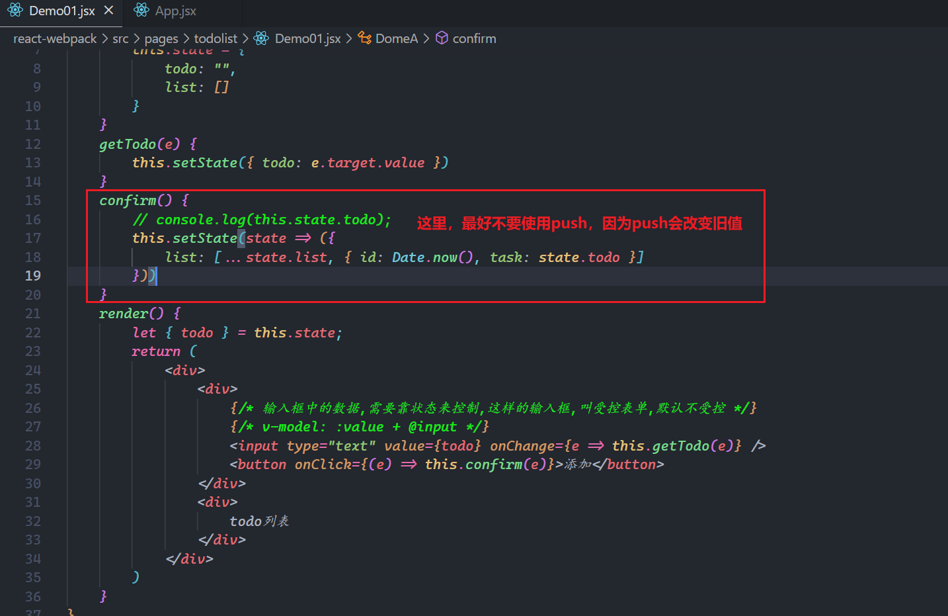Click line number 15 in gutter
Screen dimensions: 948x616
click(33, 200)
